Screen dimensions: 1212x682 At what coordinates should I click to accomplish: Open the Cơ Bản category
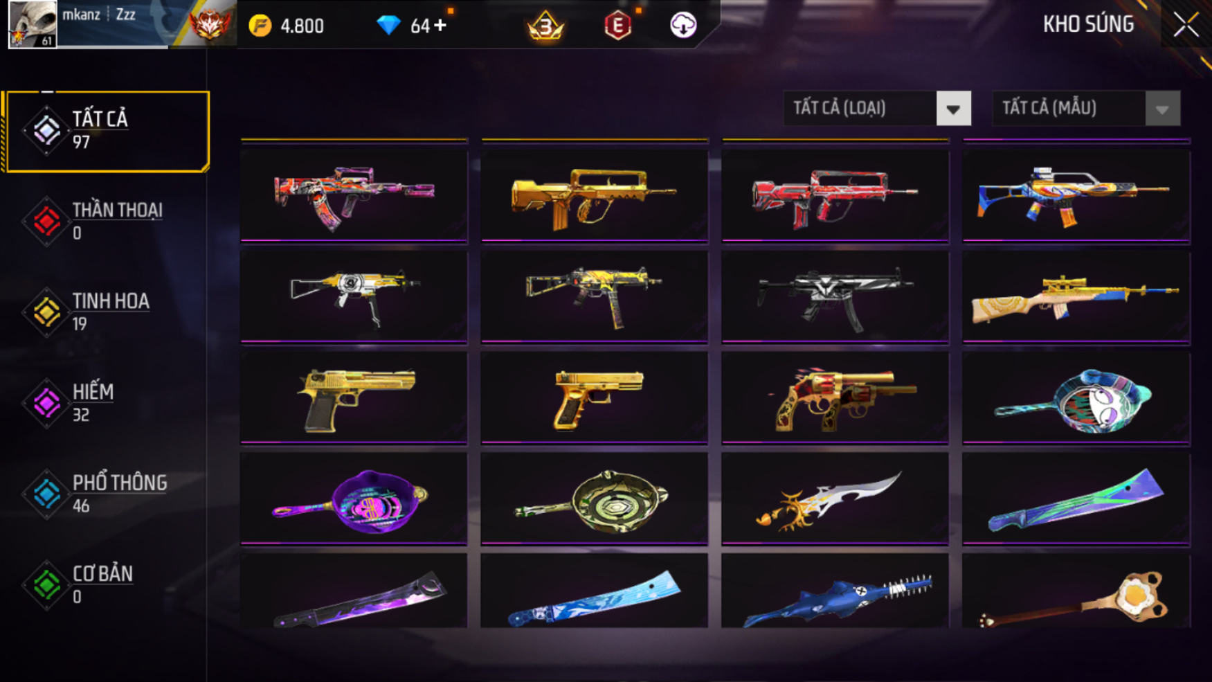pos(105,585)
